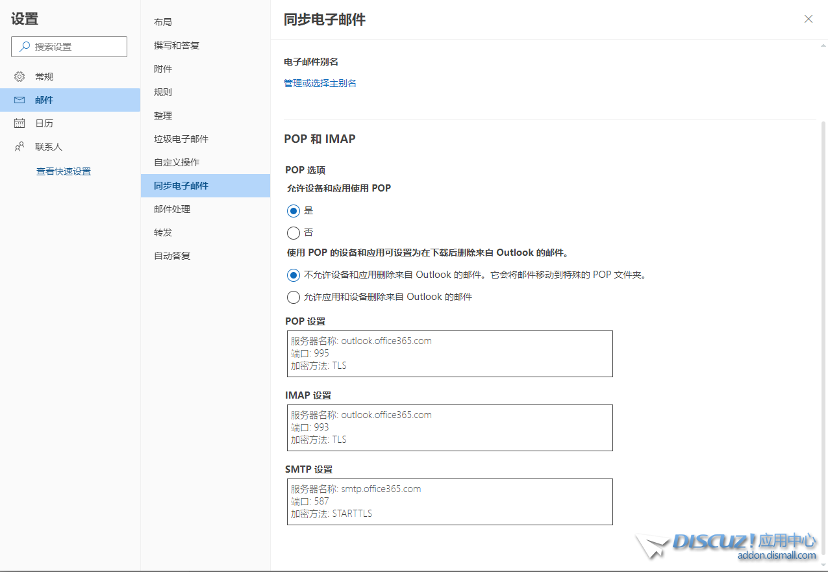This screenshot has height=572, width=828.
Task: Click the 查看快速设置 link
Action: pos(64,171)
